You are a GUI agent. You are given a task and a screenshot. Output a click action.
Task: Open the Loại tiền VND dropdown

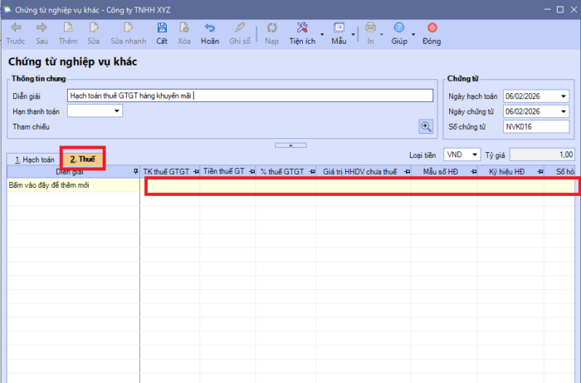(x=474, y=155)
